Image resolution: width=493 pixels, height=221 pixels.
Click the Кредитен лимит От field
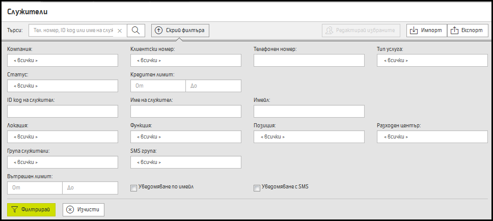(158, 86)
